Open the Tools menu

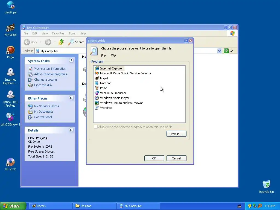(x=72, y=33)
